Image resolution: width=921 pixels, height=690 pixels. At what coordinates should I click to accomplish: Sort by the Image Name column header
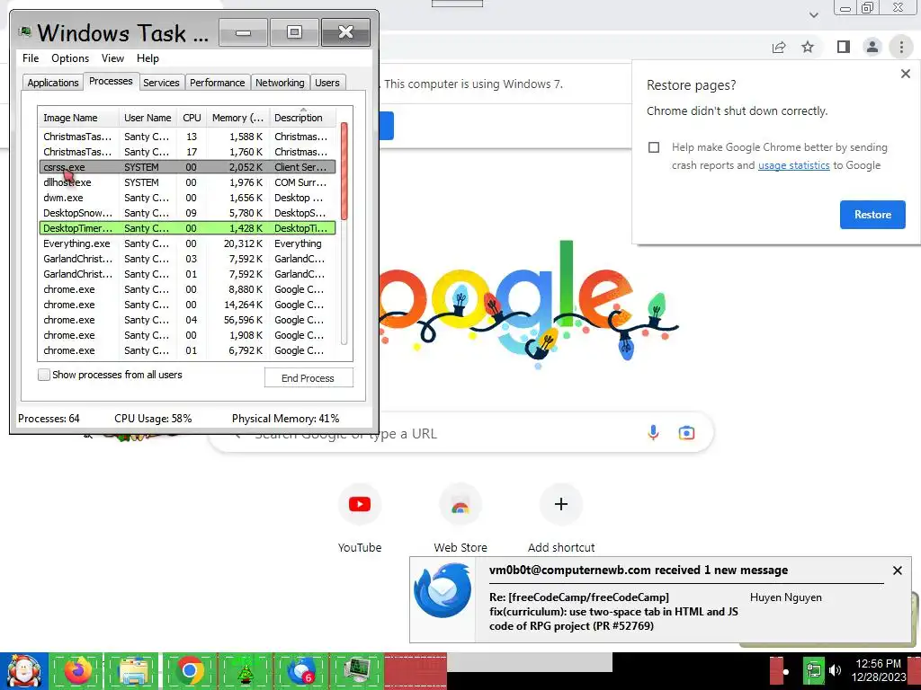pos(78,118)
